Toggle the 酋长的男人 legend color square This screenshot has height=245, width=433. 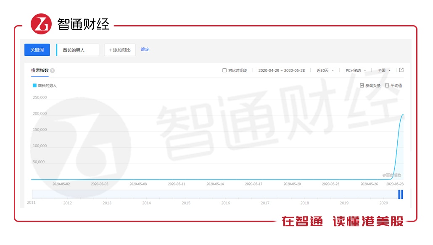click(x=34, y=86)
